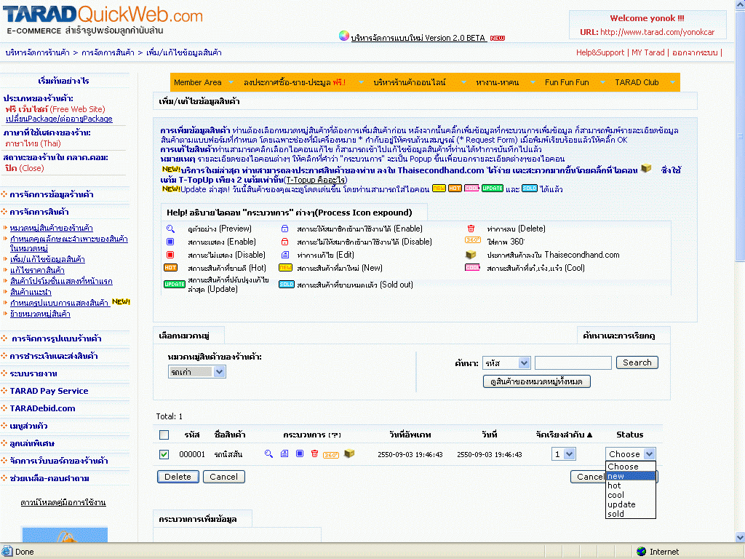Click the Thaisecondhand box icon in product row
The height and width of the screenshot is (559, 745).
(x=349, y=453)
